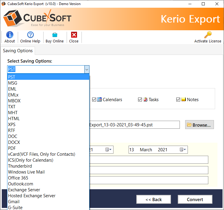The width and height of the screenshot is (224, 210).
Task: Select vCard (VCF Files, Only for Contacts)
Action: [x=48, y=154]
